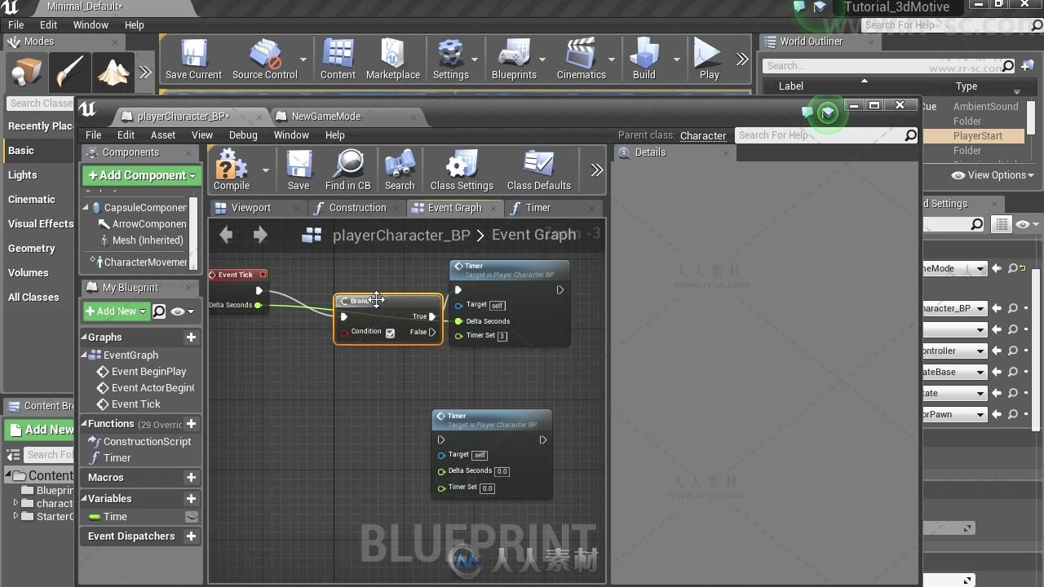Select the Event Tick node title
Screen dimensions: 1044x587
(236, 275)
